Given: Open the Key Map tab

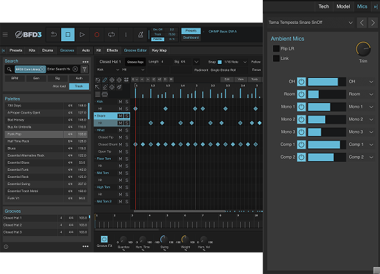Looking at the screenshot, I should (159, 50).
